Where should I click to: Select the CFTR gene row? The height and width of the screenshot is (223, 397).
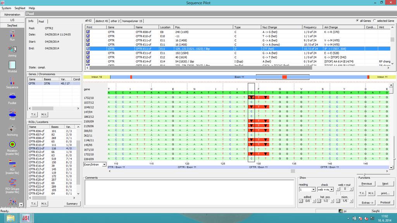tap(54, 84)
